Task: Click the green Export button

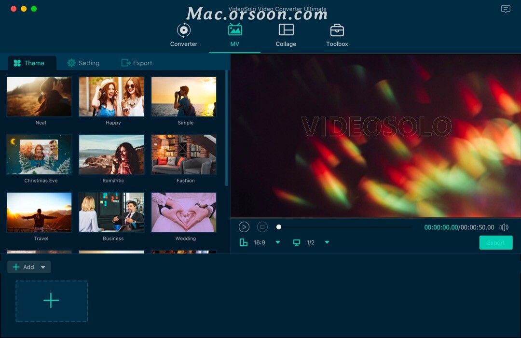Action: [x=496, y=242]
